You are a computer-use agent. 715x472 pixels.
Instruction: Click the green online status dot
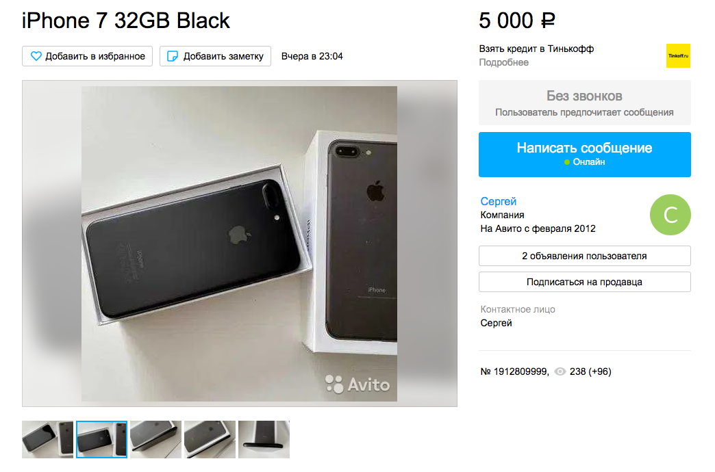(x=567, y=162)
